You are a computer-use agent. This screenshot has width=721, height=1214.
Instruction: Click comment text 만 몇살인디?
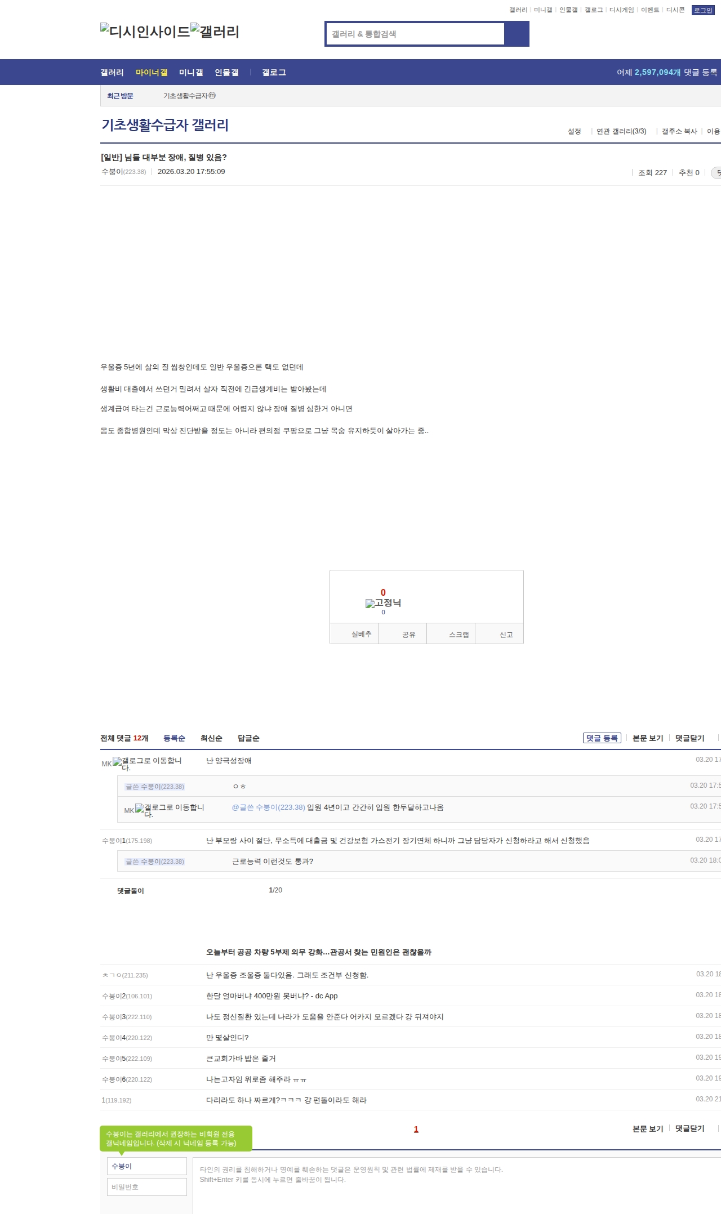point(228,1038)
